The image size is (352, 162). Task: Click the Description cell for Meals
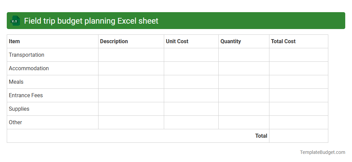pos(131,82)
